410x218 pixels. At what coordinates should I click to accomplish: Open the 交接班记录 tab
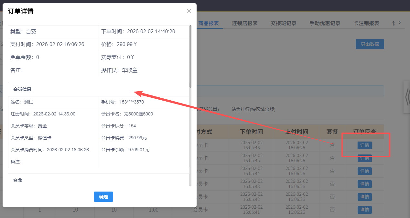[284, 23]
